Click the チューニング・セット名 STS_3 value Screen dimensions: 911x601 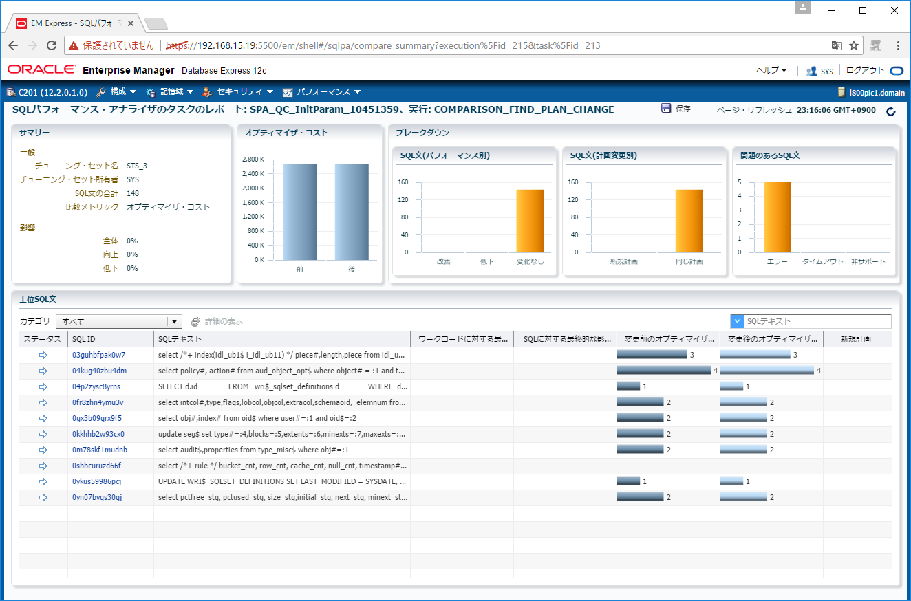(137, 166)
